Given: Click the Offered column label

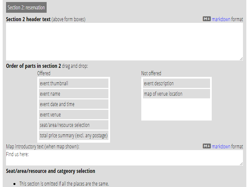Looking at the screenshot, I should pos(44,74).
